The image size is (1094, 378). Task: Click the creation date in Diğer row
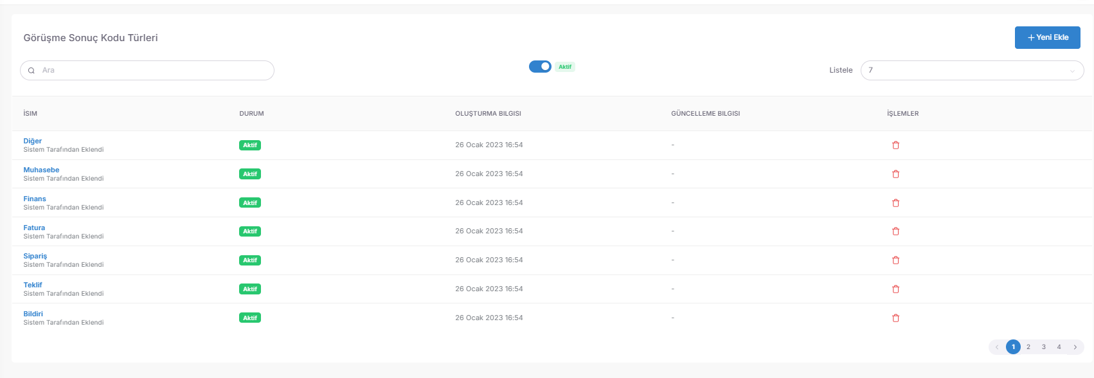click(489, 145)
